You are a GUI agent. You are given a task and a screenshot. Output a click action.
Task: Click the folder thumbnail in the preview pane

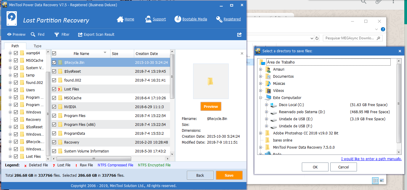[211, 81]
